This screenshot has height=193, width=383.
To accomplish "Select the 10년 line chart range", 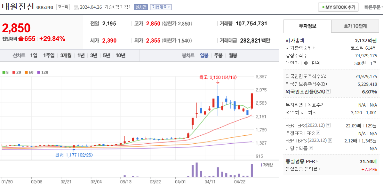I will (x=120, y=55).
